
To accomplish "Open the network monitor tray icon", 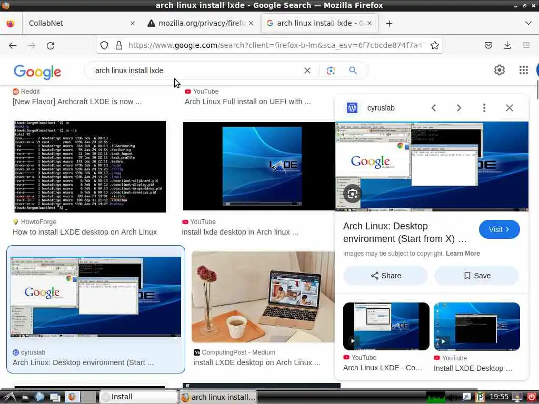I will tap(517, 397).
